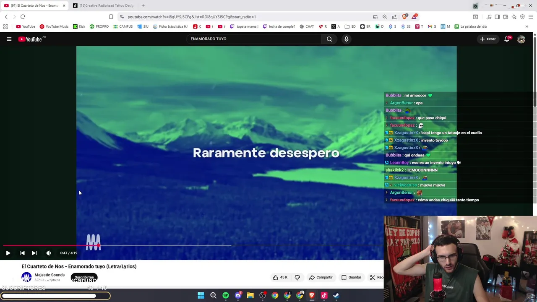Save video with the Guardar button
The height and width of the screenshot is (302, 537).
point(352,277)
